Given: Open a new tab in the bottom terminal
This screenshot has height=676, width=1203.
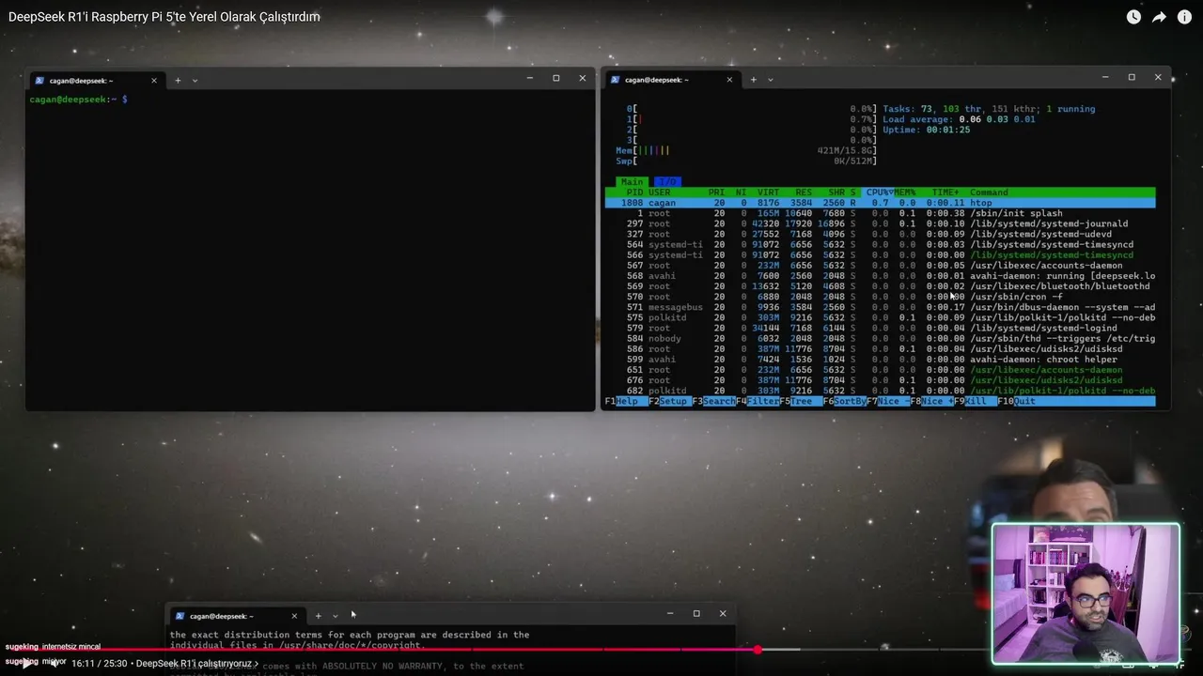Looking at the screenshot, I should pos(318,616).
